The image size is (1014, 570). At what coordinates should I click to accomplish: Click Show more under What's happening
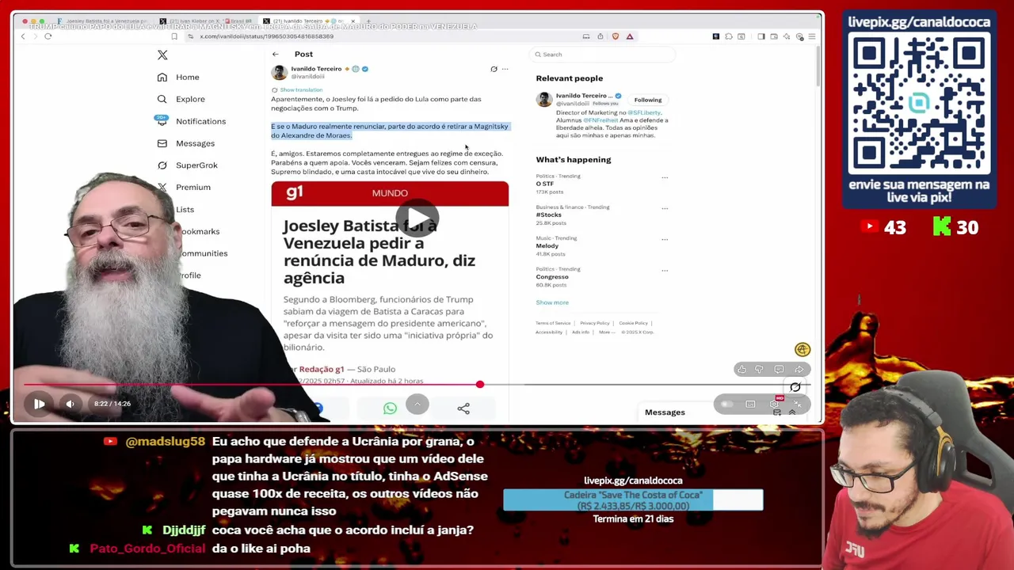click(x=552, y=302)
